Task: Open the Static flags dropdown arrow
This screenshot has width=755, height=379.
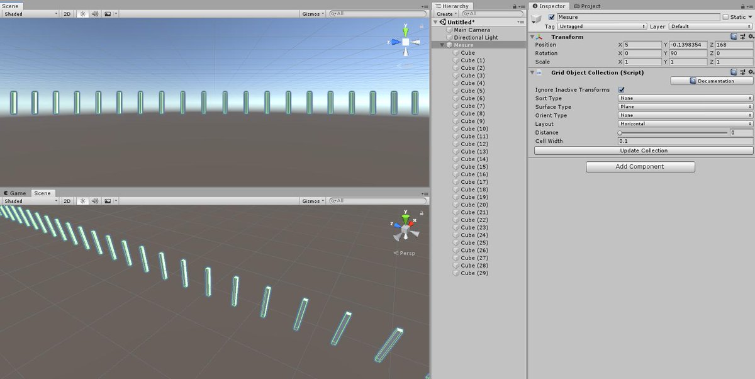Action: click(x=750, y=17)
